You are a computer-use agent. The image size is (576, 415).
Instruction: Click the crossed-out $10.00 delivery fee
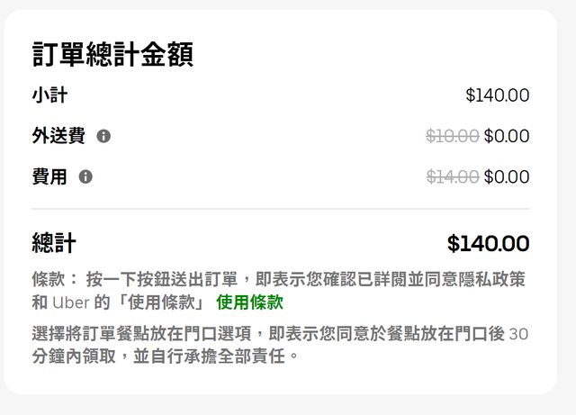tap(452, 137)
